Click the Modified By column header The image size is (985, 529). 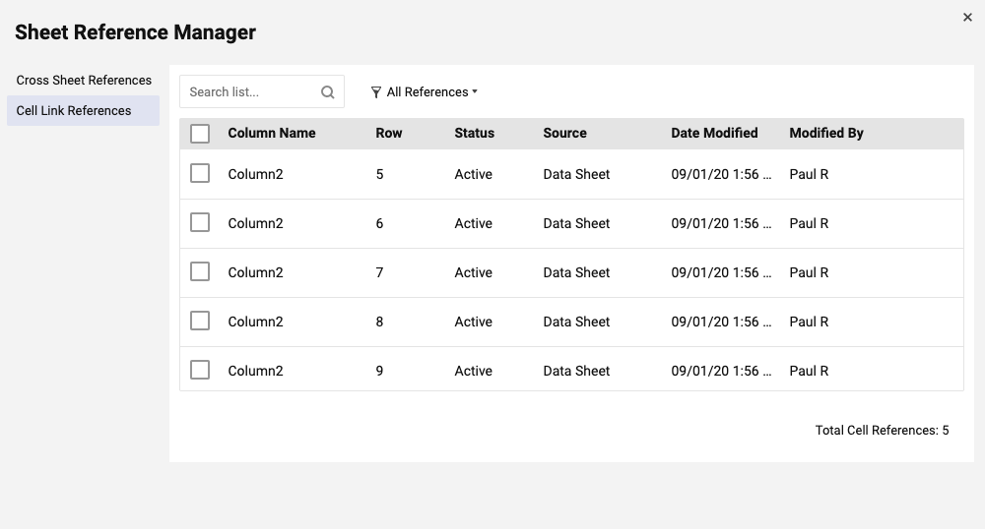pos(825,134)
